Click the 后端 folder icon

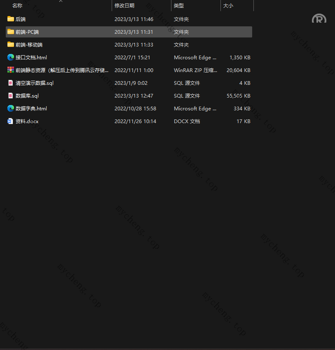click(11, 19)
